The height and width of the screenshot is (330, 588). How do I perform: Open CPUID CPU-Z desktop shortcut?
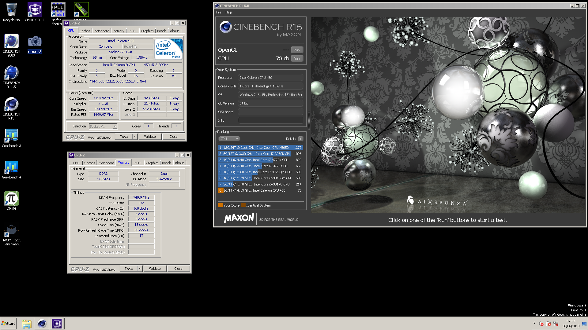click(35, 12)
